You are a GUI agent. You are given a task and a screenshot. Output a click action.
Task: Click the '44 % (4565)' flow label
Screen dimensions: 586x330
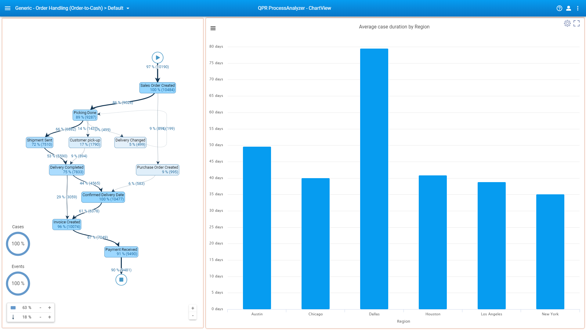click(90, 183)
